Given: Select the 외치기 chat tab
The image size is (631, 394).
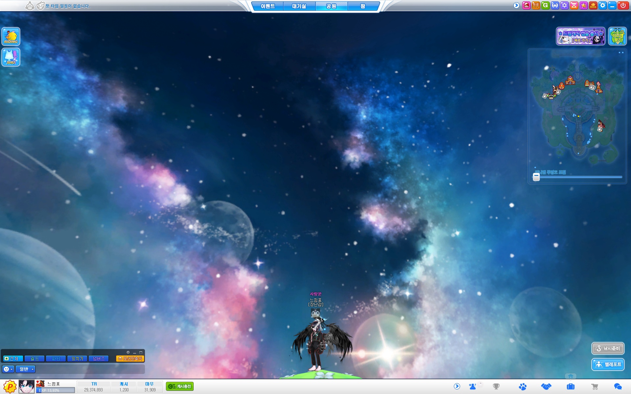Looking at the screenshot, I should point(77,359).
